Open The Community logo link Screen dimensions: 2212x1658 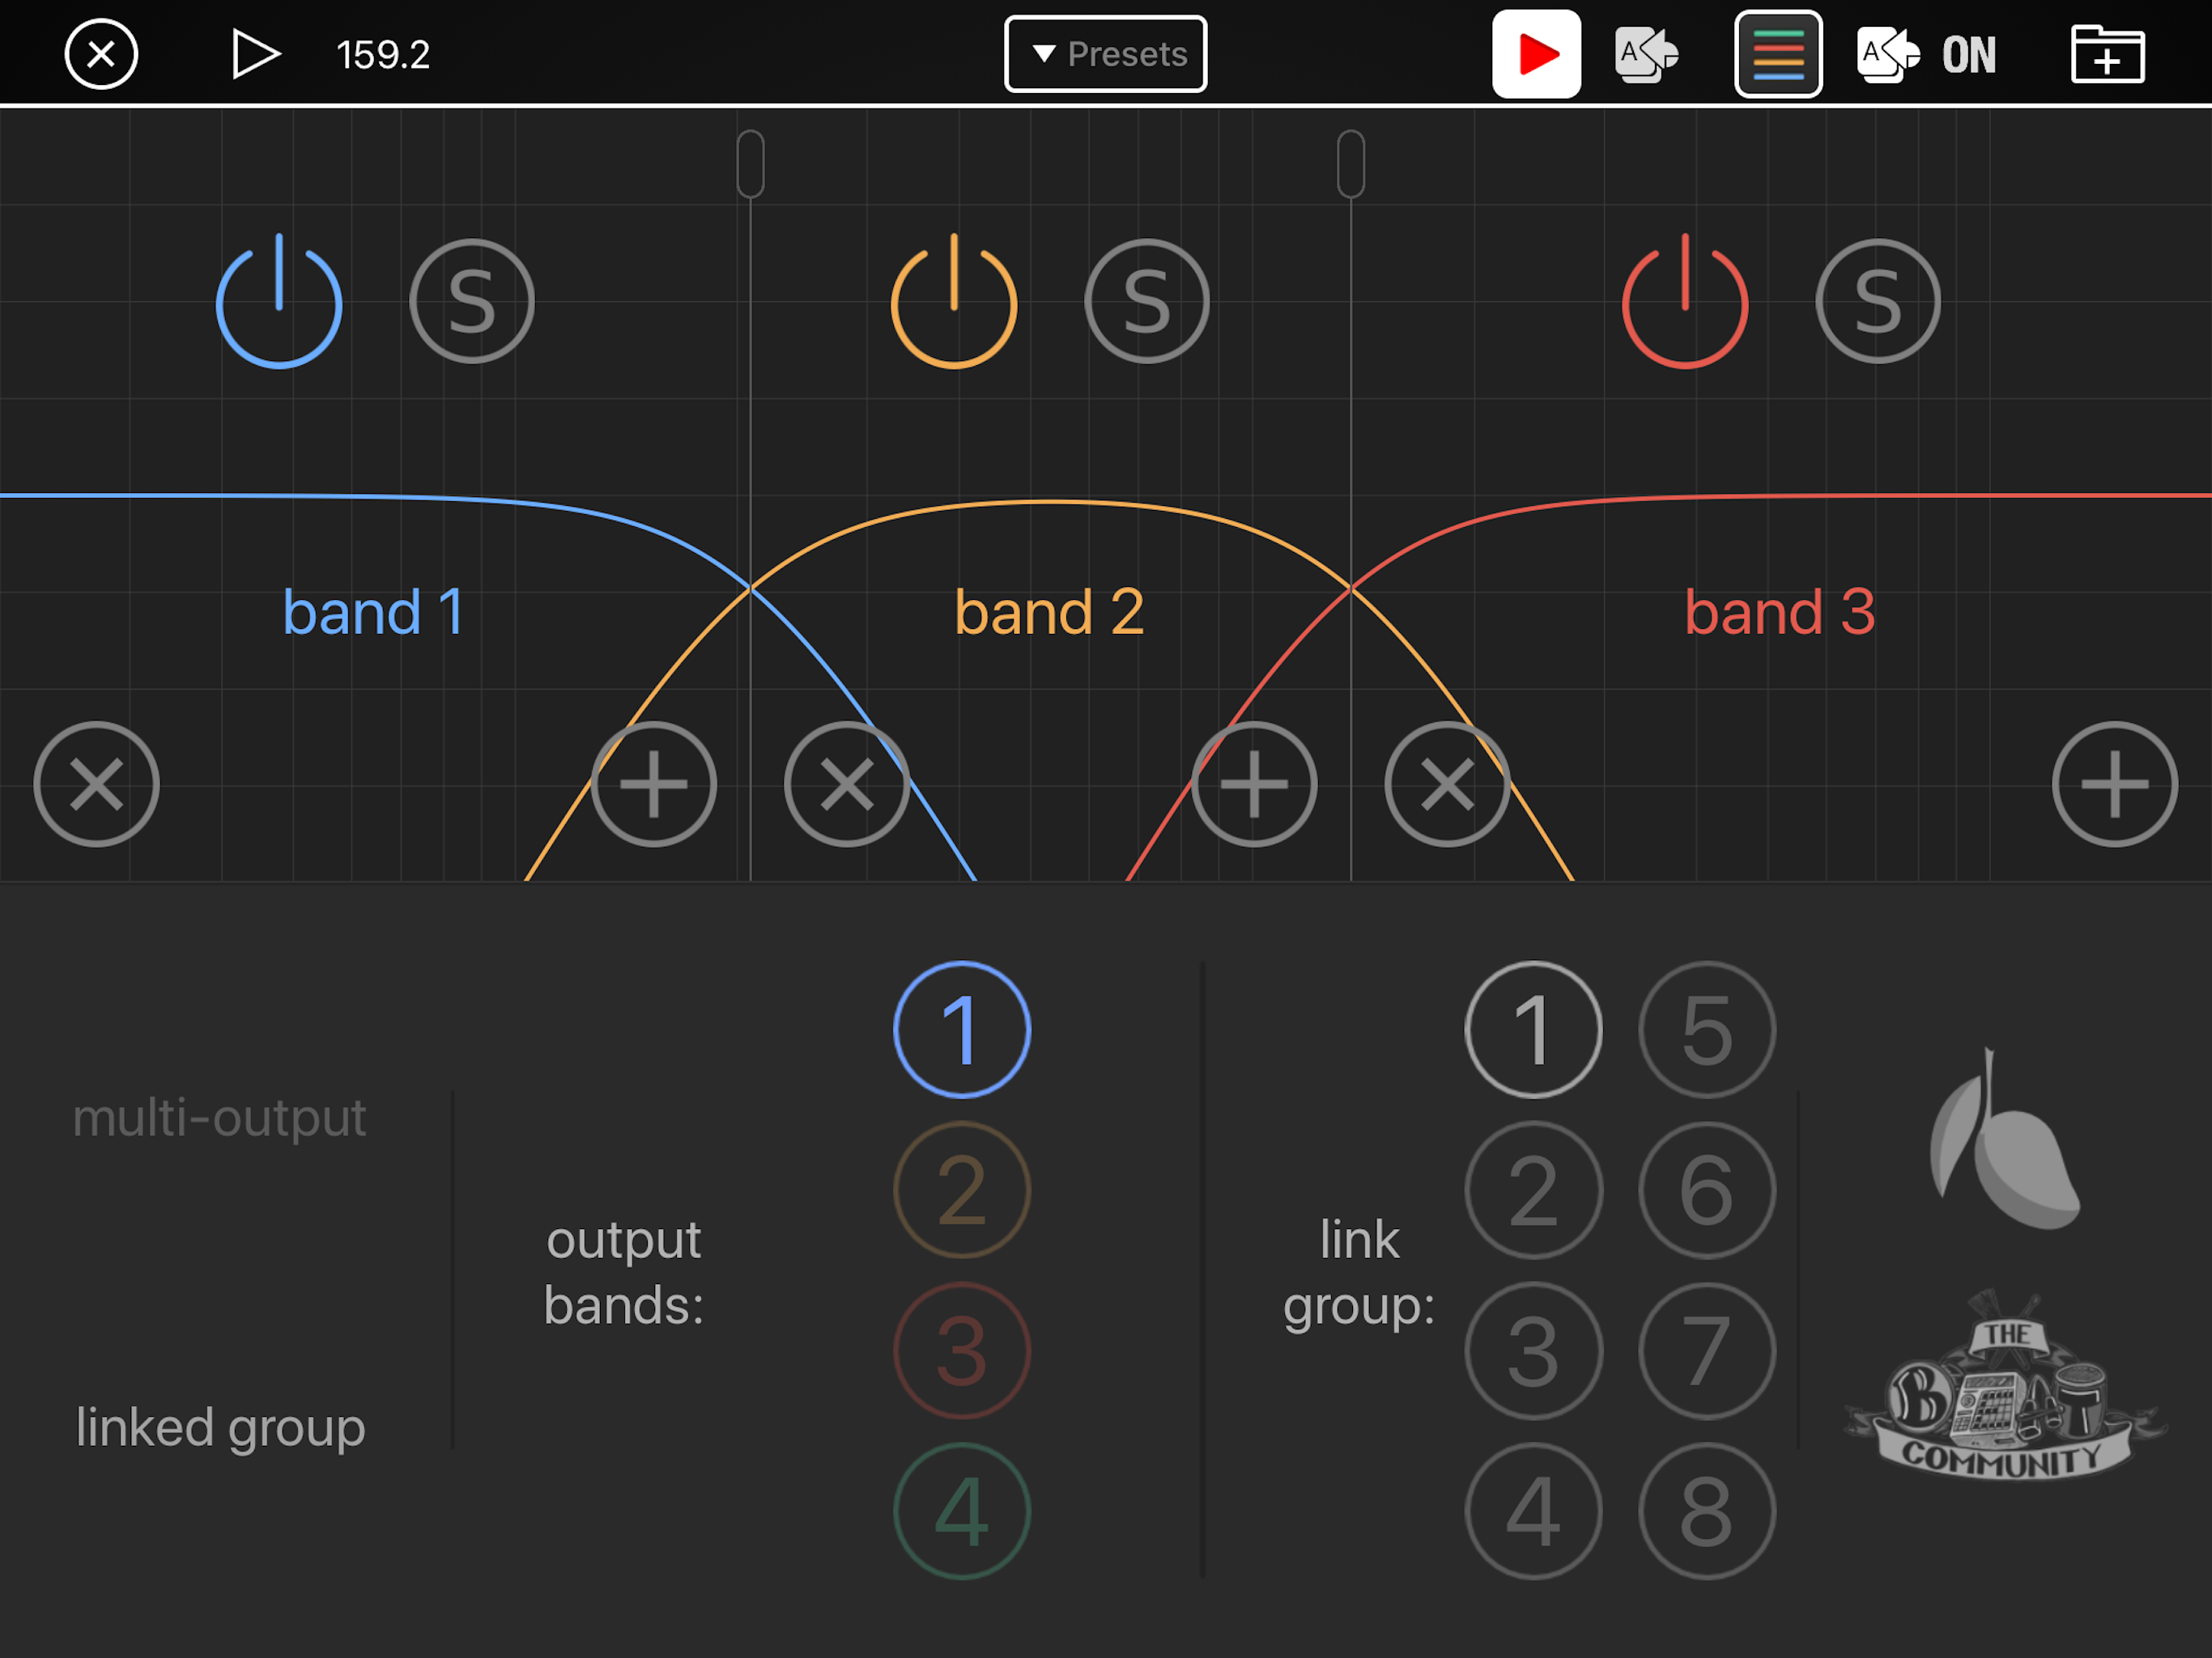2003,1385
